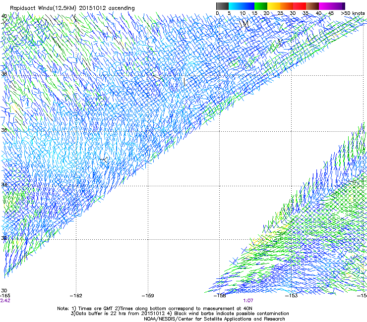The height and width of the screenshot is (322, 367).
Task: Click the longitude label '-153'
Action: click(292, 296)
